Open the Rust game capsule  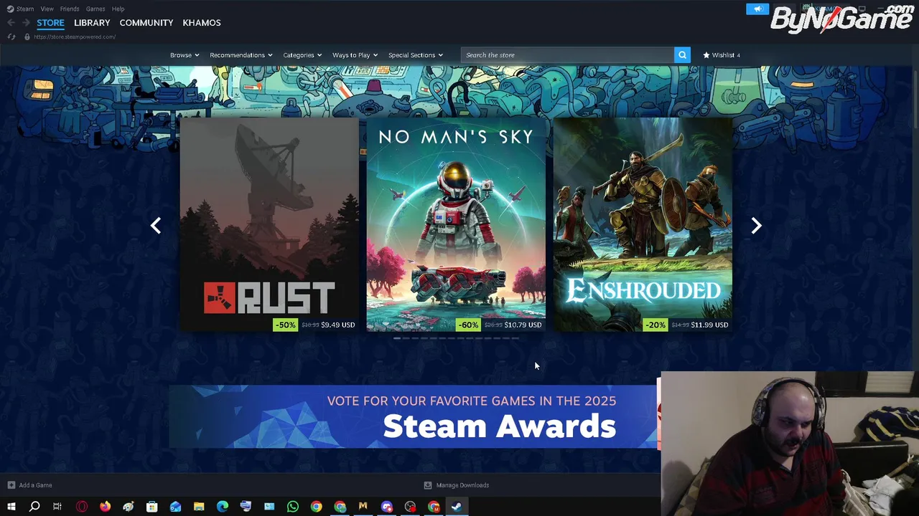point(269,225)
